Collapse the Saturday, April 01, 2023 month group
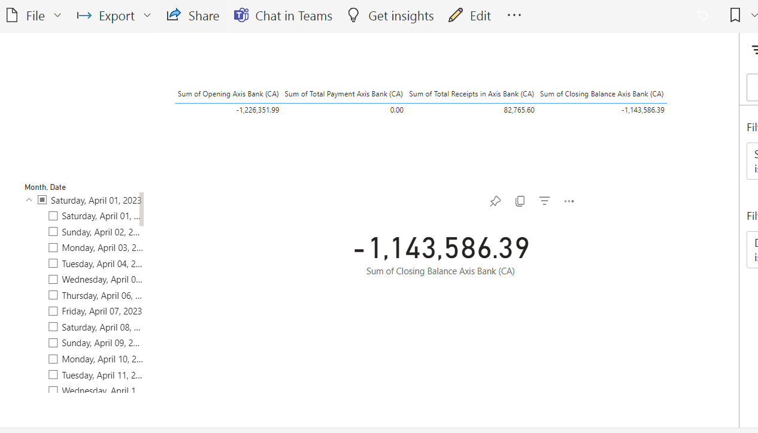758x433 pixels. (29, 200)
